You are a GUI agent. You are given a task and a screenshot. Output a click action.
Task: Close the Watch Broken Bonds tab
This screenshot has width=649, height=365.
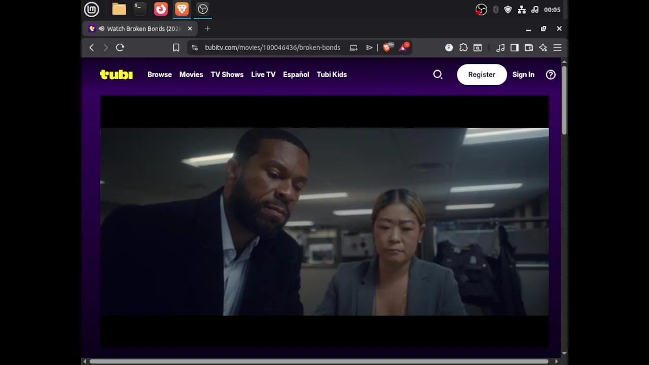coord(190,29)
